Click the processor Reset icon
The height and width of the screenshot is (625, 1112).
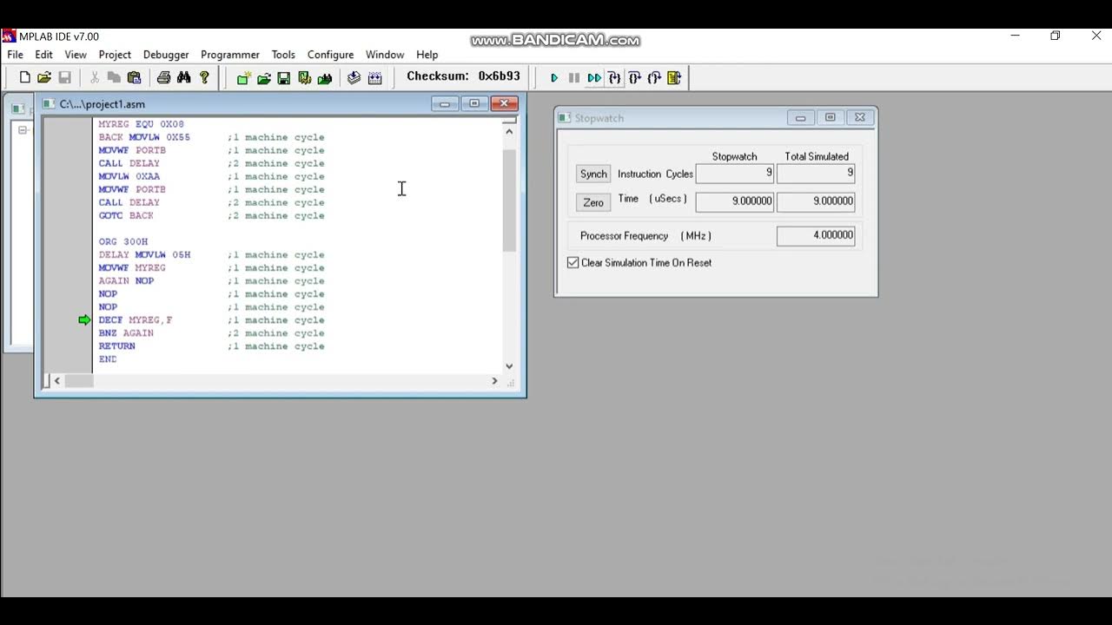click(x=674, y=77)
